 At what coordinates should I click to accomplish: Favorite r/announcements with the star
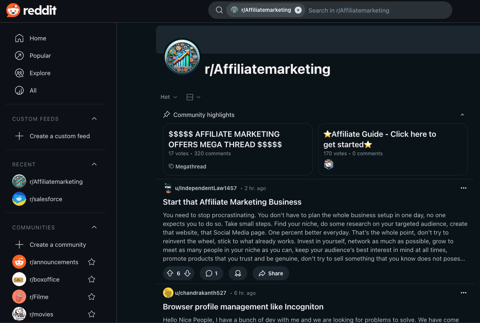click(x=92, y=262)
